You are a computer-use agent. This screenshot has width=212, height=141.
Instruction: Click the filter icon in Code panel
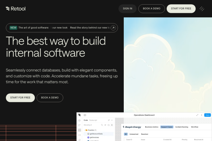point(105,125)
